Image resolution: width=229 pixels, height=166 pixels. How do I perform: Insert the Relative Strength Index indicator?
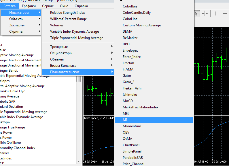67,13
